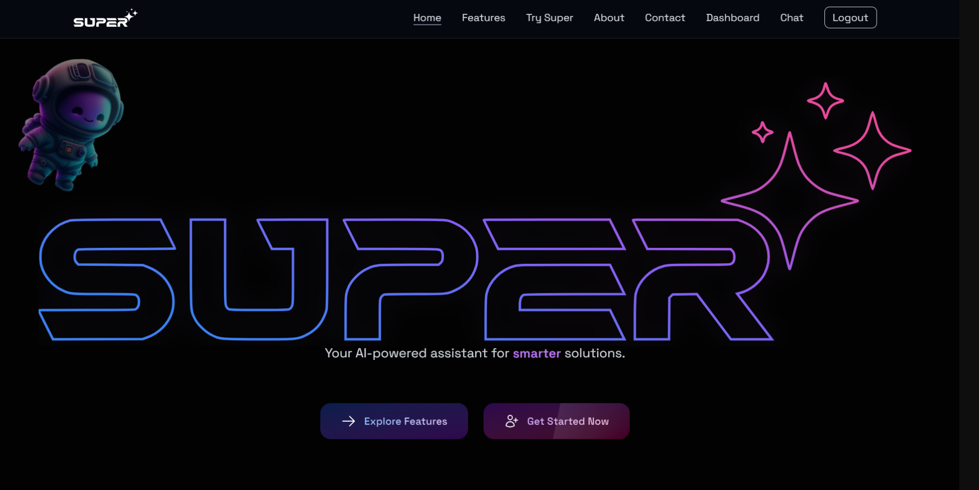Open the Chat link in navbar

tap(791, 18)
